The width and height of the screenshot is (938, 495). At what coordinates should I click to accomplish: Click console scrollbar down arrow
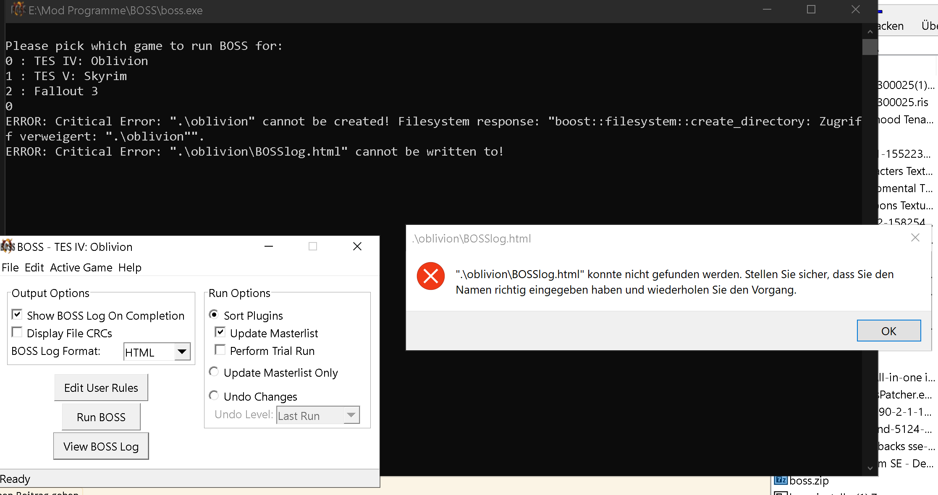point(870,468)
